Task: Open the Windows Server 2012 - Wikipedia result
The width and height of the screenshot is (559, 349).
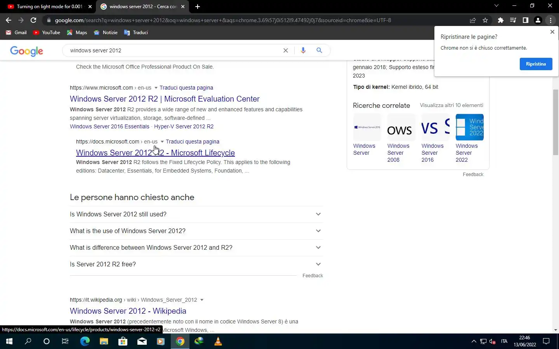Action: point(128,311)
